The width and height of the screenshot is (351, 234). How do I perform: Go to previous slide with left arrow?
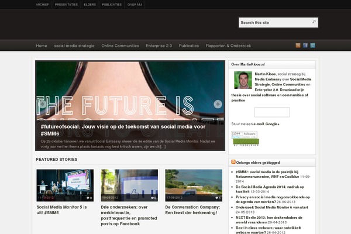click(42, 104)
